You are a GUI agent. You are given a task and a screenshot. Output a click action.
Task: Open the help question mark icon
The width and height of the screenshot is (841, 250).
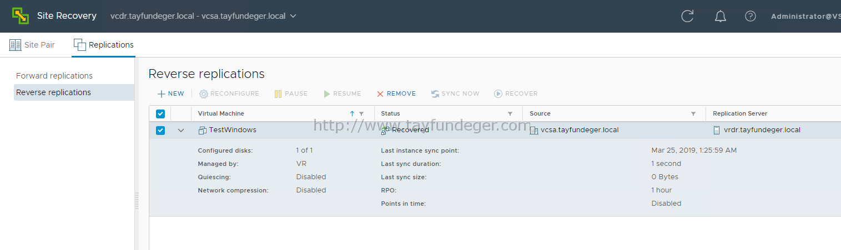(751, 16)
